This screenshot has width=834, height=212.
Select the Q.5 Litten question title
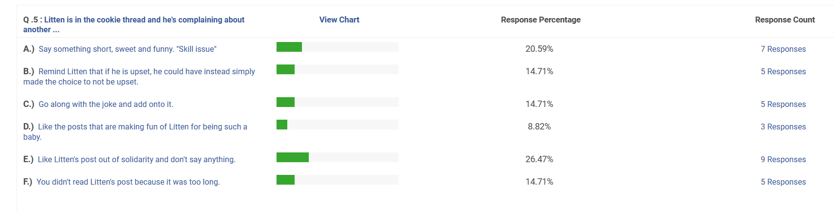click(134, 24)
